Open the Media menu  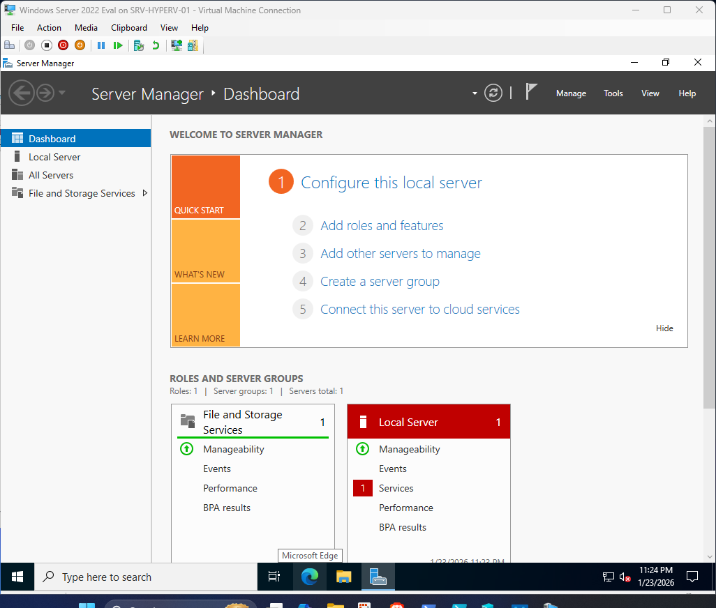tap(86, 28)
